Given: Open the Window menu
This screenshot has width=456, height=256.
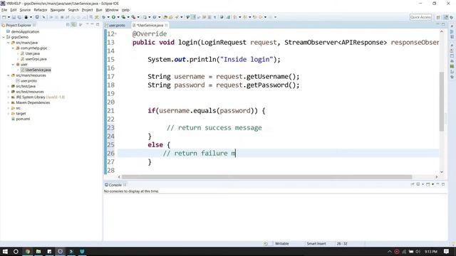Looking at the screenshot, I should (112, 10).
